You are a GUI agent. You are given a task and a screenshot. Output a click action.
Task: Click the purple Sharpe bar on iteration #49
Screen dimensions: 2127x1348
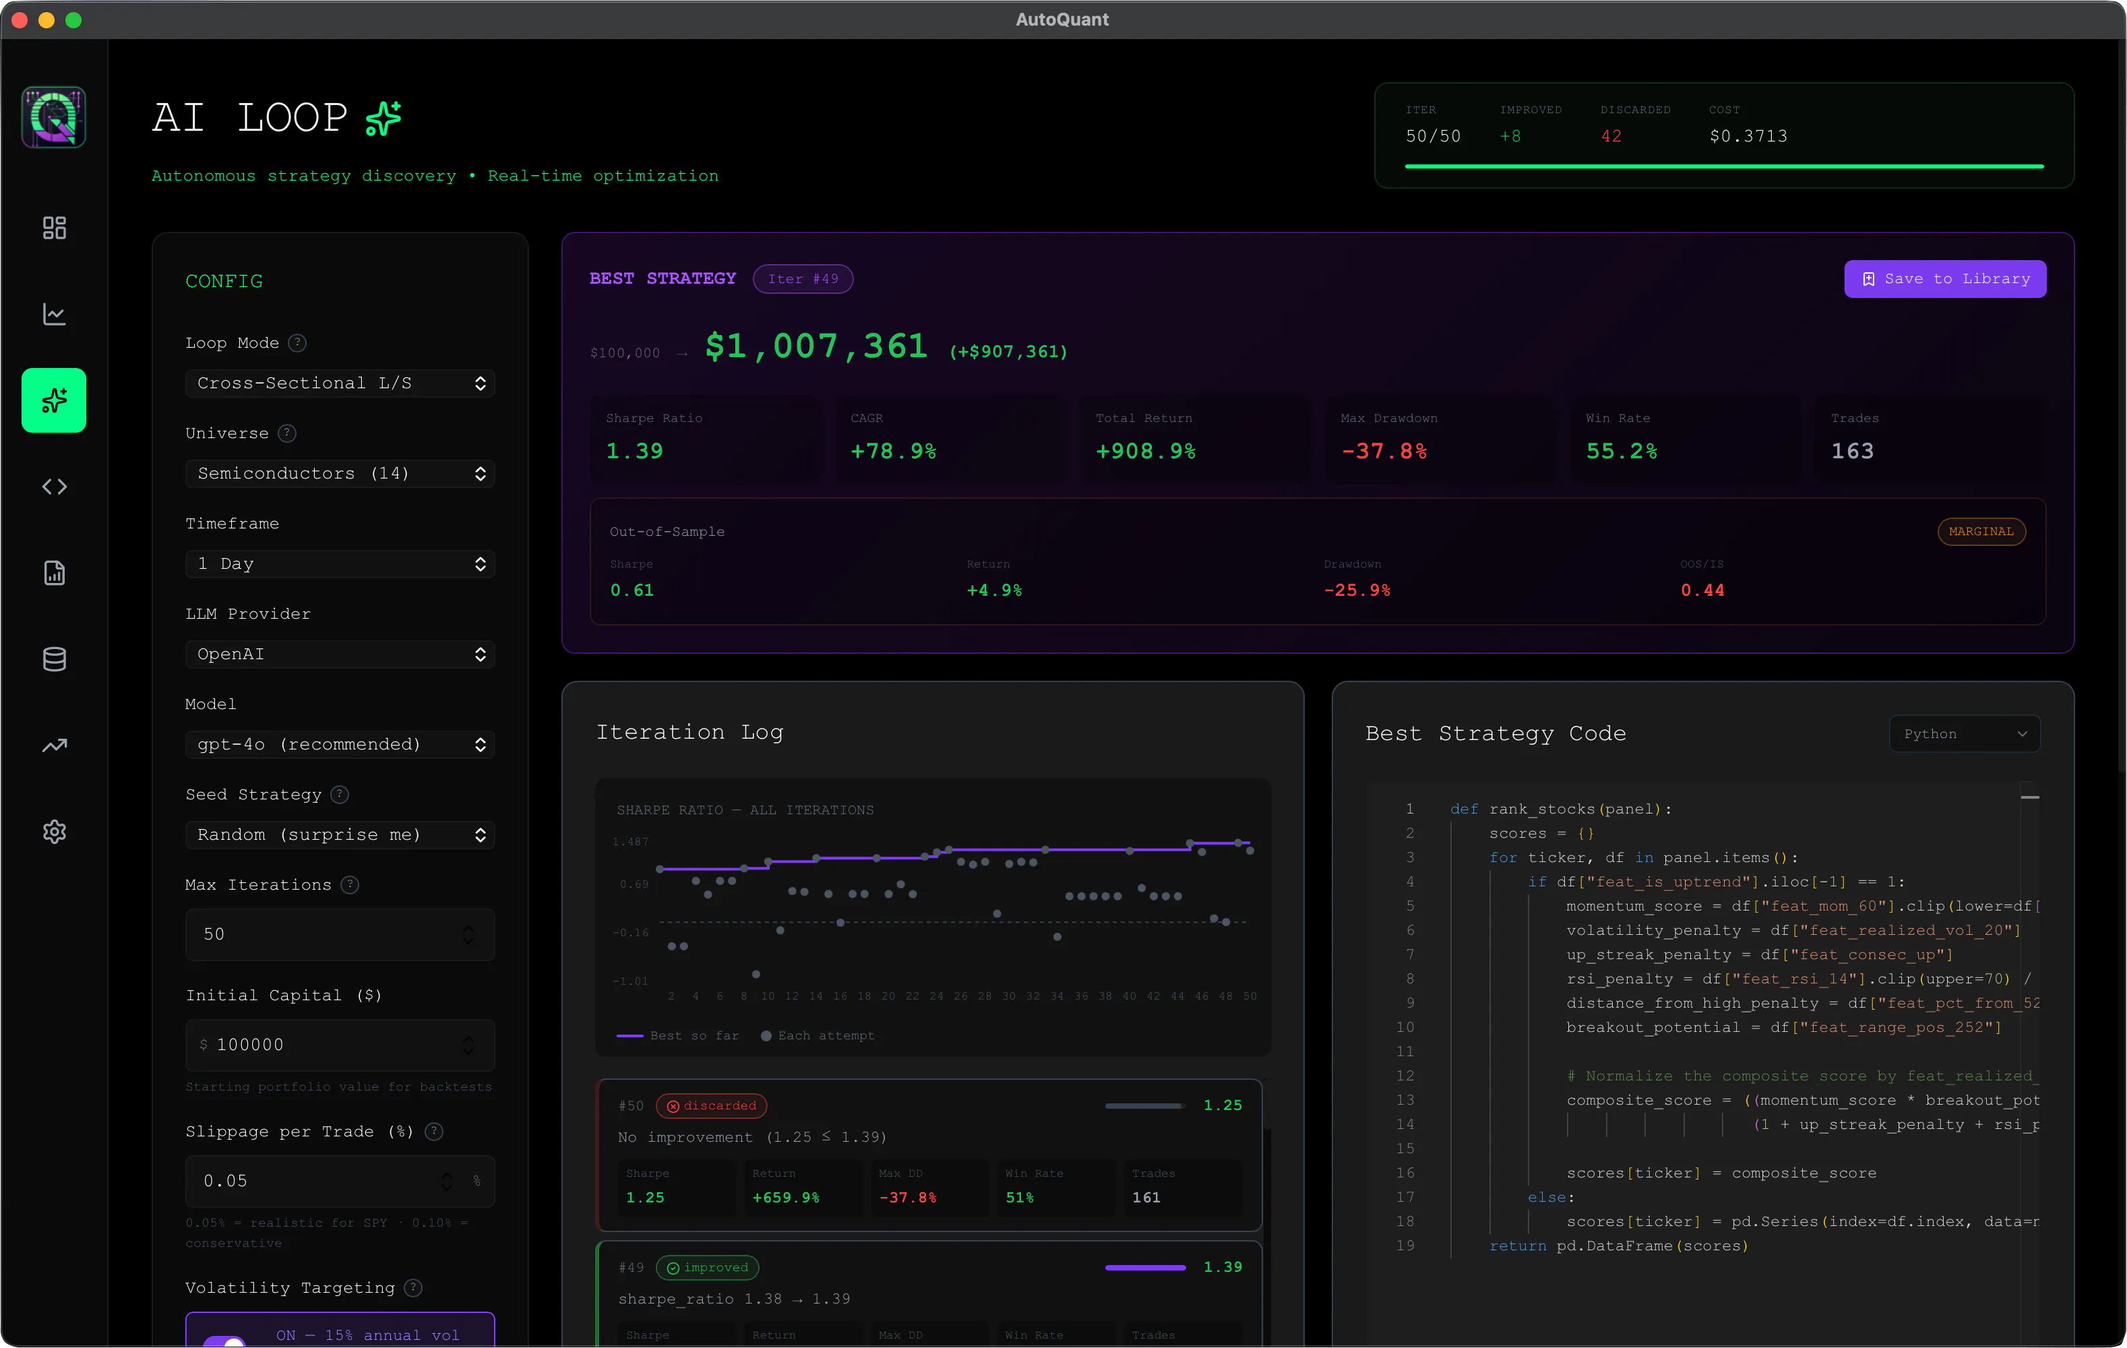pos(1145,1268)
